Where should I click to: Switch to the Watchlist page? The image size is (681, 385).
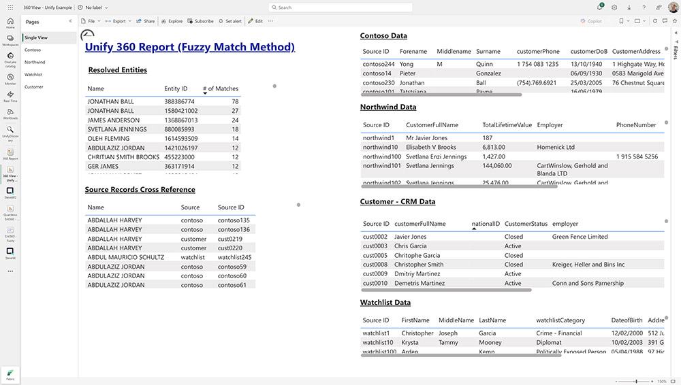point(49,75)
